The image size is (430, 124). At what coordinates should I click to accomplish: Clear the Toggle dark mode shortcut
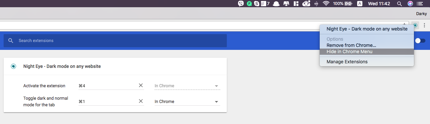[x=141, y=101]
